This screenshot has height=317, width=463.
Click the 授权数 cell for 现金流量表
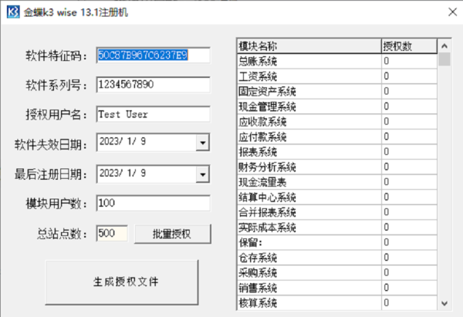click(x=409, y=182)
